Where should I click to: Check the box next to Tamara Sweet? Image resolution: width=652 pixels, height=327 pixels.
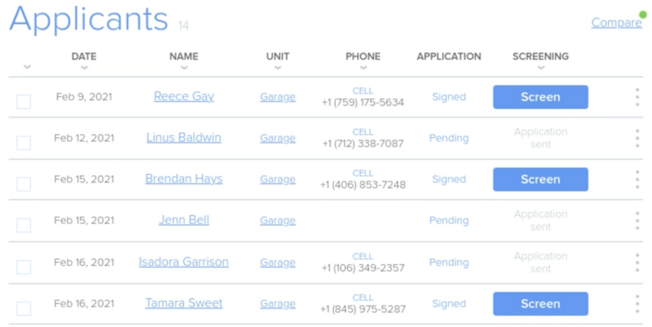[24, 309]
